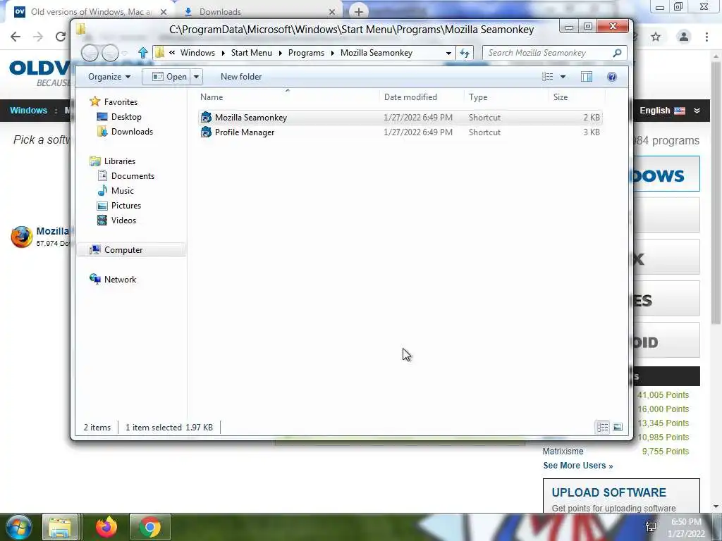Screen dimensions: 722x541
Task: Switch to Old versions of Windows tab
Action: (x=91, y=12)
